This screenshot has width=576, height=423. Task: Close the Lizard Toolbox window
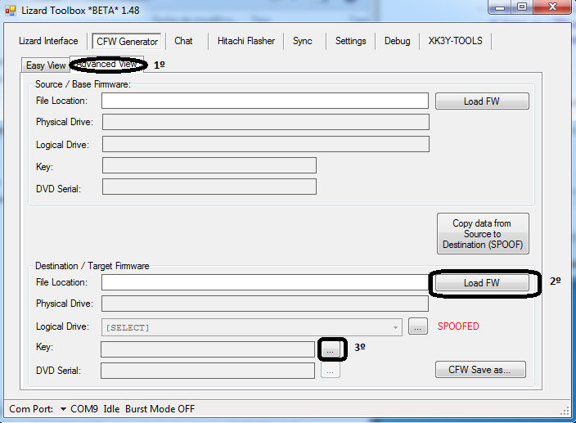coord(552,7)
